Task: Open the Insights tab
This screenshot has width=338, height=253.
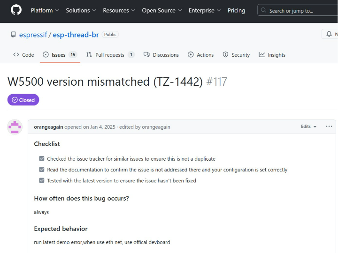Action: coord(272,55)
